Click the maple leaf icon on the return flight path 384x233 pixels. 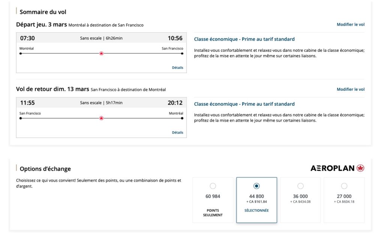point(101,118)
